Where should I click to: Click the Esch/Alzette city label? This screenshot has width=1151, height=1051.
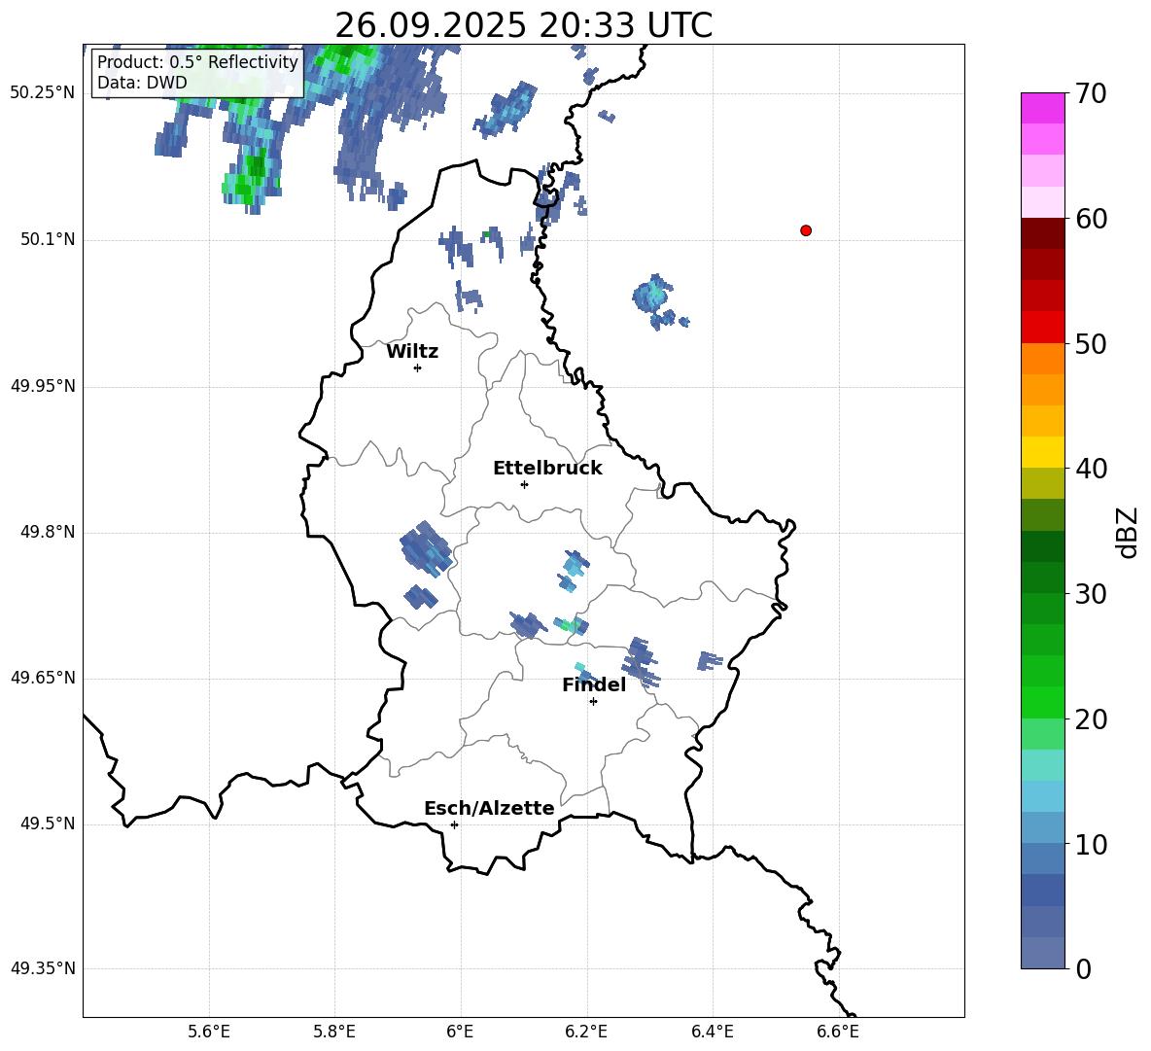(489, 808)
